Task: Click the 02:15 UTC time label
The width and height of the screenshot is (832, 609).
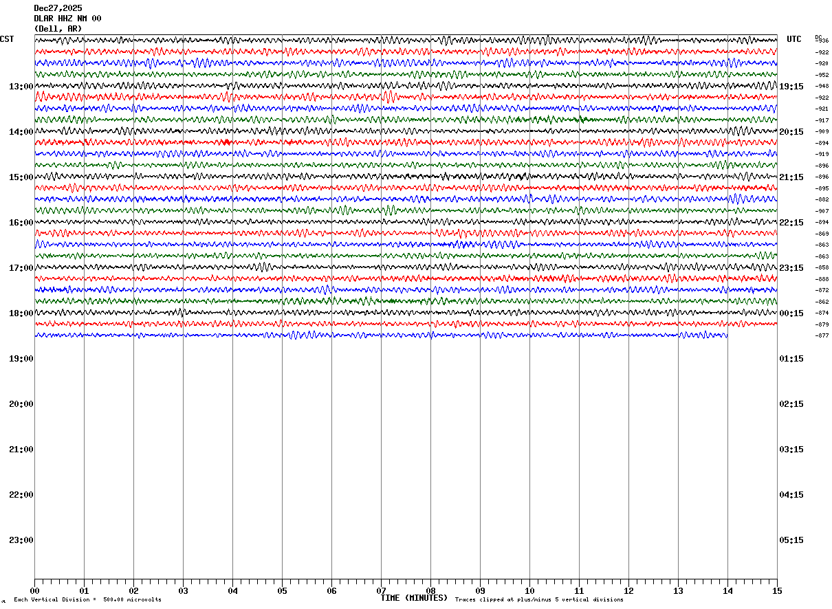Action: [791, 404]
